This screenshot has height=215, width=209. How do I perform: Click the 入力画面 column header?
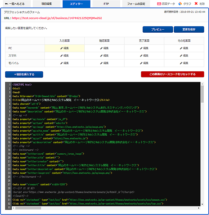pos(65,41)
